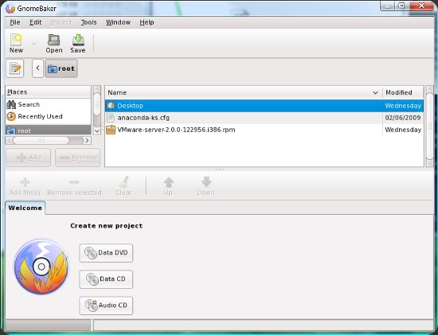
Task: Open the Tools menu
Action: [89, 22]
